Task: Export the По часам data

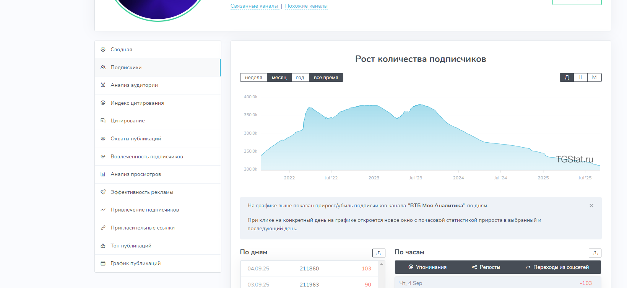Action: click(x=595, y=253)
